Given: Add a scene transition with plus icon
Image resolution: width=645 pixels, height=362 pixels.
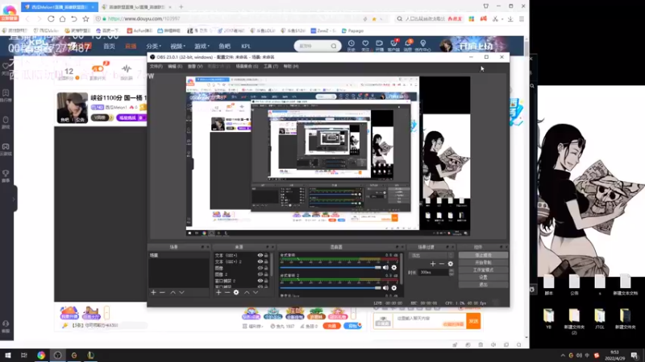Looking at the screenshot, I should pos(433,264).
